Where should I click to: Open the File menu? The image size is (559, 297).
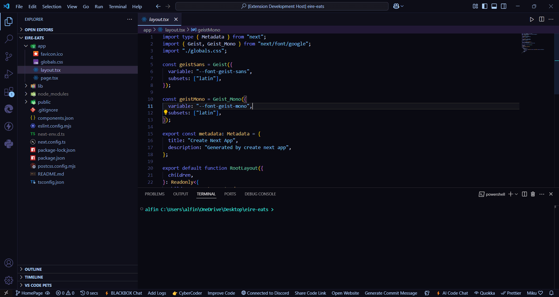19,7
